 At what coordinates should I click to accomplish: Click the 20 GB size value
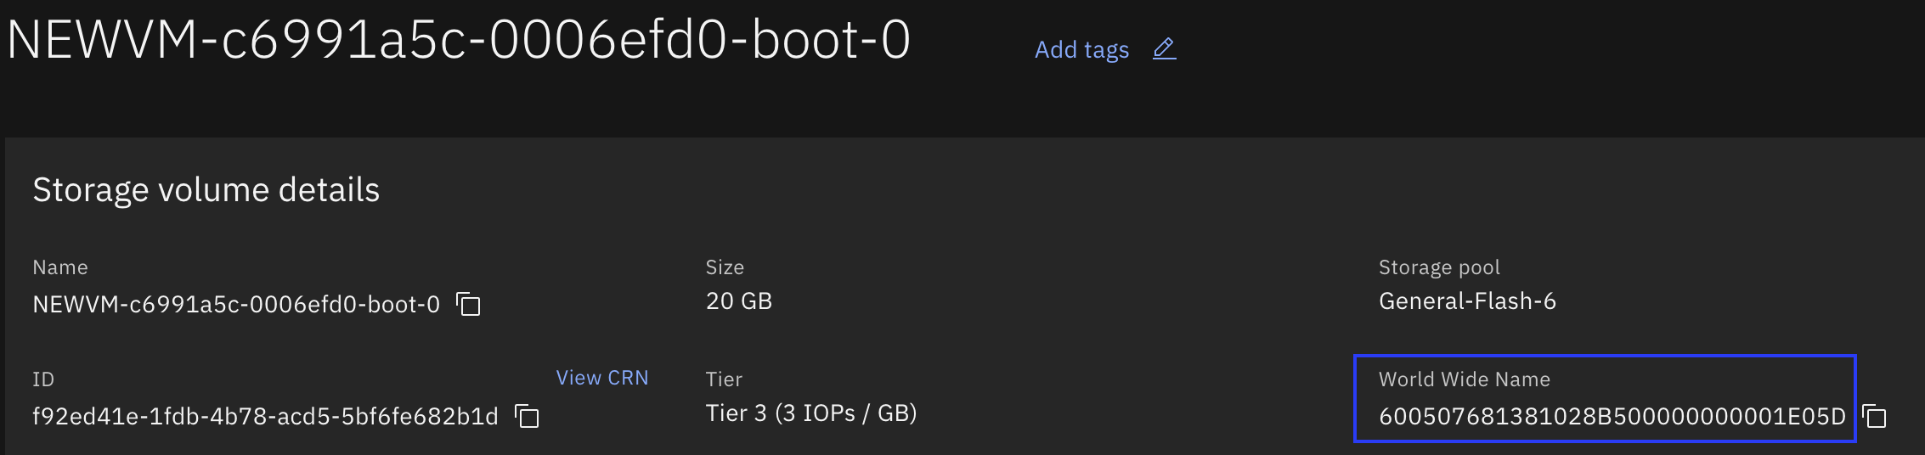(x=739, y=301)
